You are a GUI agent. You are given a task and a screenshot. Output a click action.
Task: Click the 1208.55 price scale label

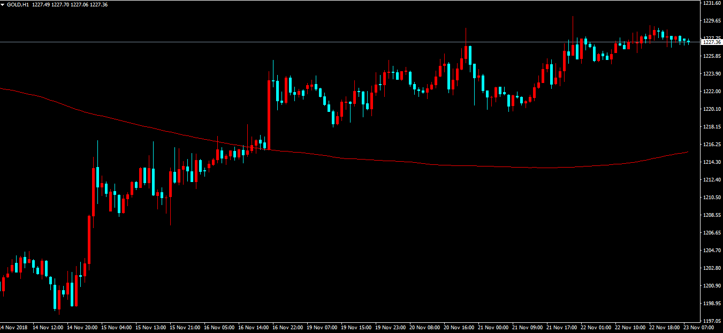coord(711,215)
